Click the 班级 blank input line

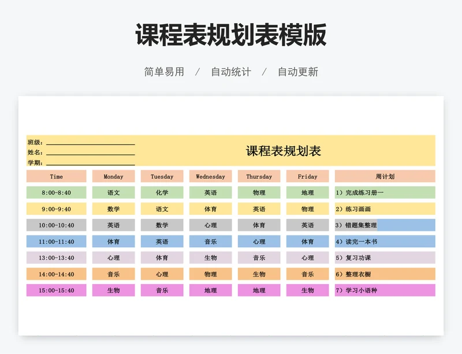point(90,142)
